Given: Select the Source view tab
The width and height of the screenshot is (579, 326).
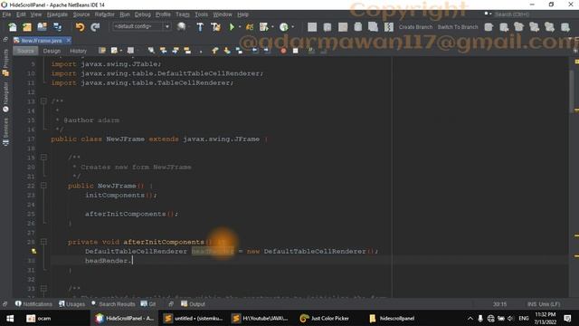Looking at the screenshot, I should tap(25, 51).
